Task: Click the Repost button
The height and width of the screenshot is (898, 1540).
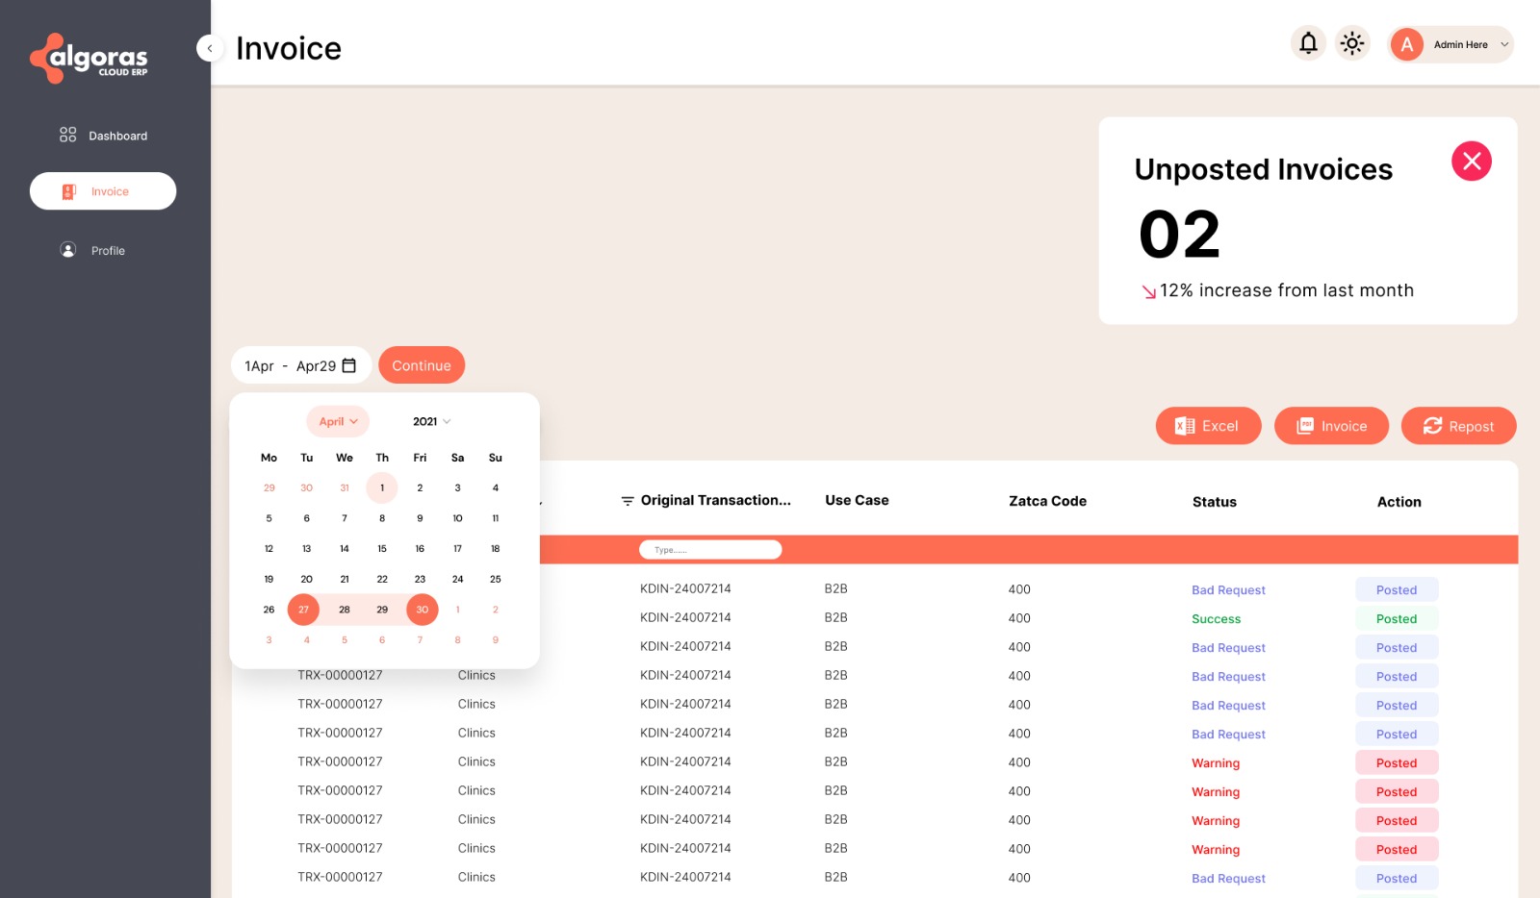Action: pos(1458,426)
